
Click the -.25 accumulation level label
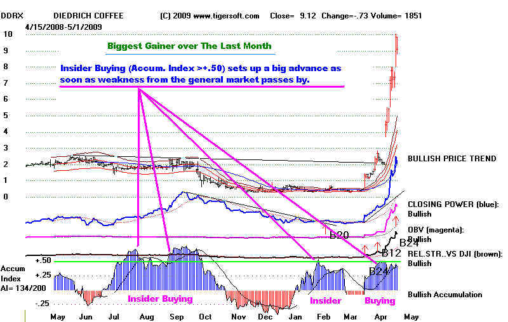point(43,304)
